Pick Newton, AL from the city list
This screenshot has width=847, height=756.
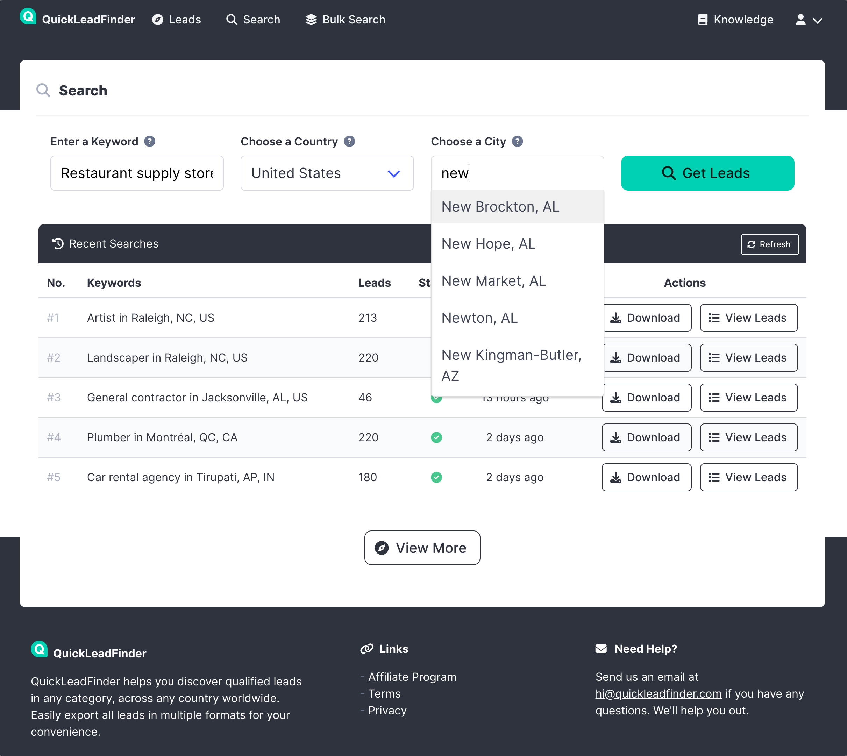(x=479, y=318)
